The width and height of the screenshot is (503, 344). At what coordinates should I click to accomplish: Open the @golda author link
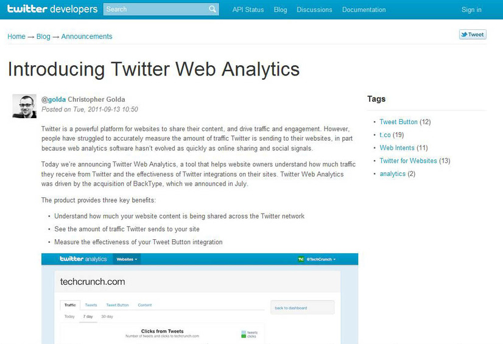point(54,99)
